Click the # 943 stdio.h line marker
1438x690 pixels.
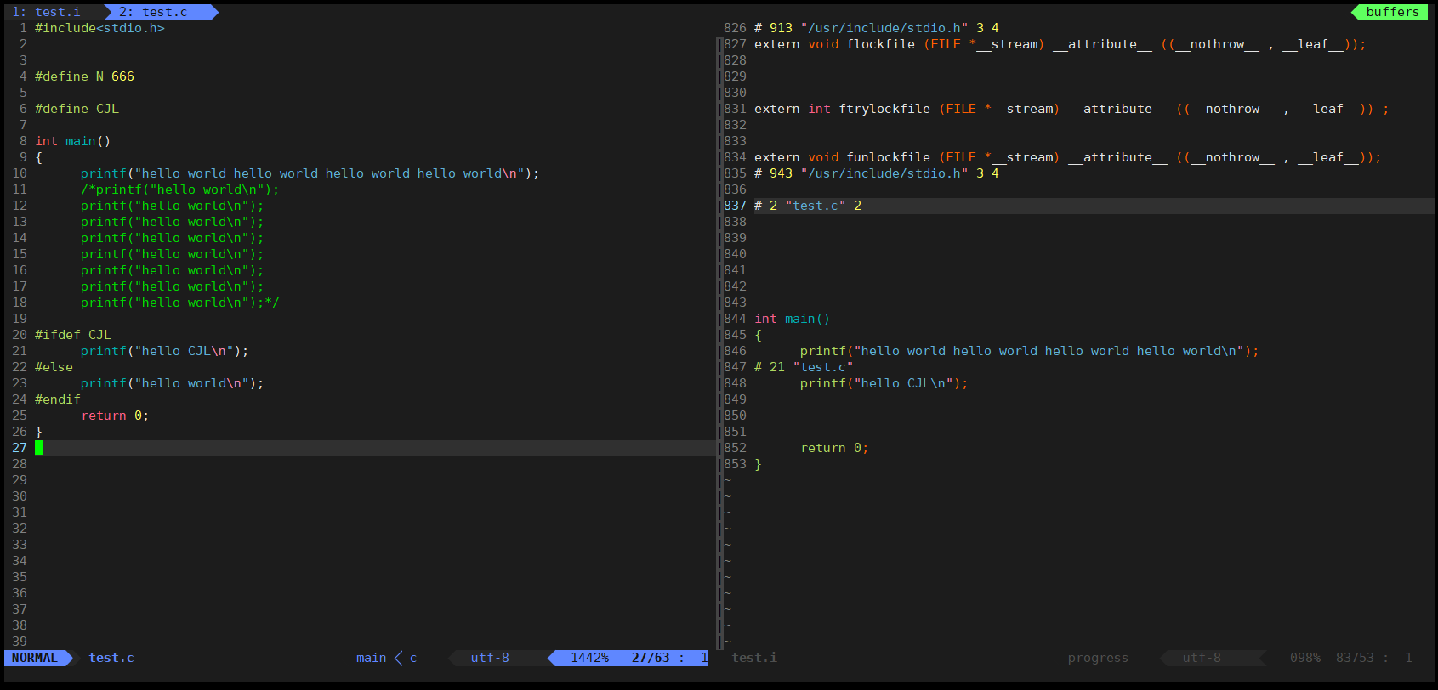(877, 173)
